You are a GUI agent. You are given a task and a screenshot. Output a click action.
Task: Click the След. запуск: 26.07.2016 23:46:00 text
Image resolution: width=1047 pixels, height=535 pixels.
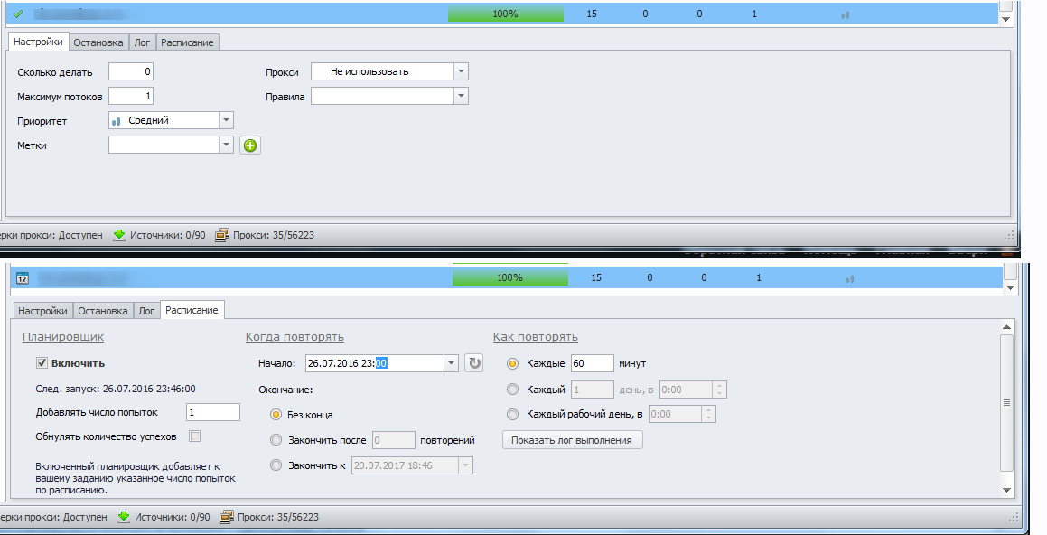coord(116,389)
